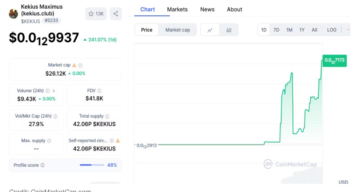The image size is (353, 192).
Task: Click the 241.07% (1d) change indicator
Action: pyautogui.click(x=100, y=40)
